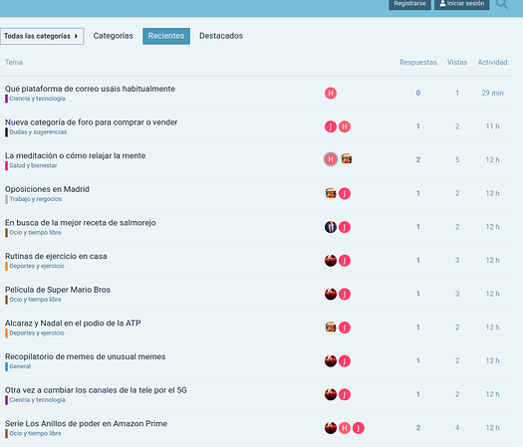Viewport: 523px width, 447px height.
Task: Click red avatar on Anillos de poder topic
Action: tap(331, 428)
